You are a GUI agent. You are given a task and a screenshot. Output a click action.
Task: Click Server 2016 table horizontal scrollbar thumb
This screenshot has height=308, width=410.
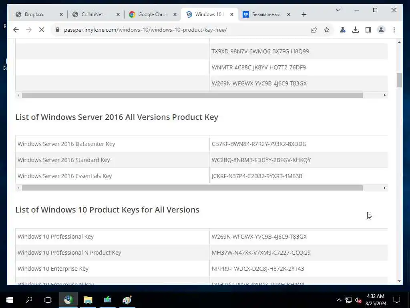click(x=193, y=188)
